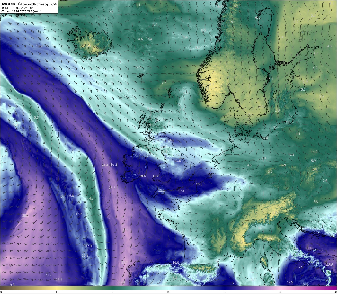This screenshot has width=337, height=294.
Task: Click the 30 tick label on color scale
Action: (x=281, y=292)
